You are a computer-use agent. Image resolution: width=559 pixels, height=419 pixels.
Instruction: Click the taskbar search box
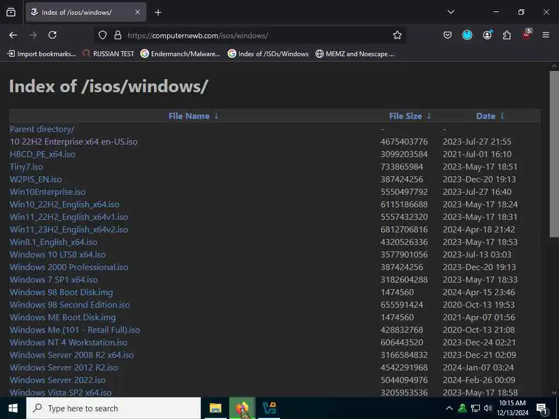(x=114, y=408)
